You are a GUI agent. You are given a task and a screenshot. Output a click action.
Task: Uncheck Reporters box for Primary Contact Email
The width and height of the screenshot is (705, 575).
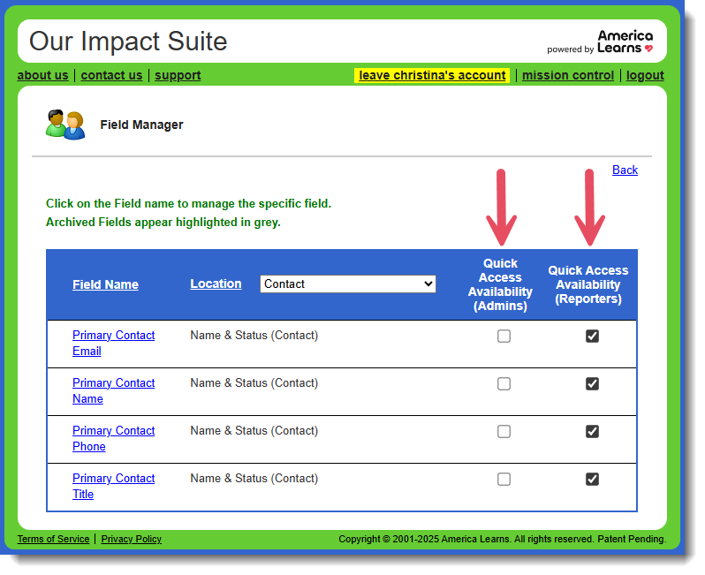tap(592, 336)
